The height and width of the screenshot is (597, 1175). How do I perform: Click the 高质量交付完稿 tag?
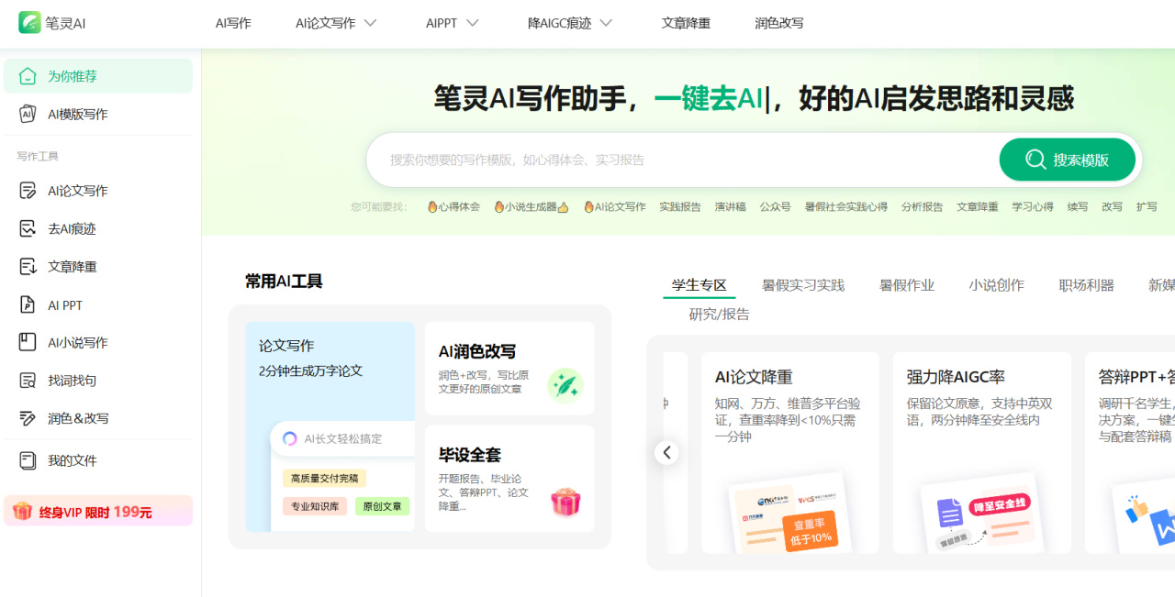[324, 478]
